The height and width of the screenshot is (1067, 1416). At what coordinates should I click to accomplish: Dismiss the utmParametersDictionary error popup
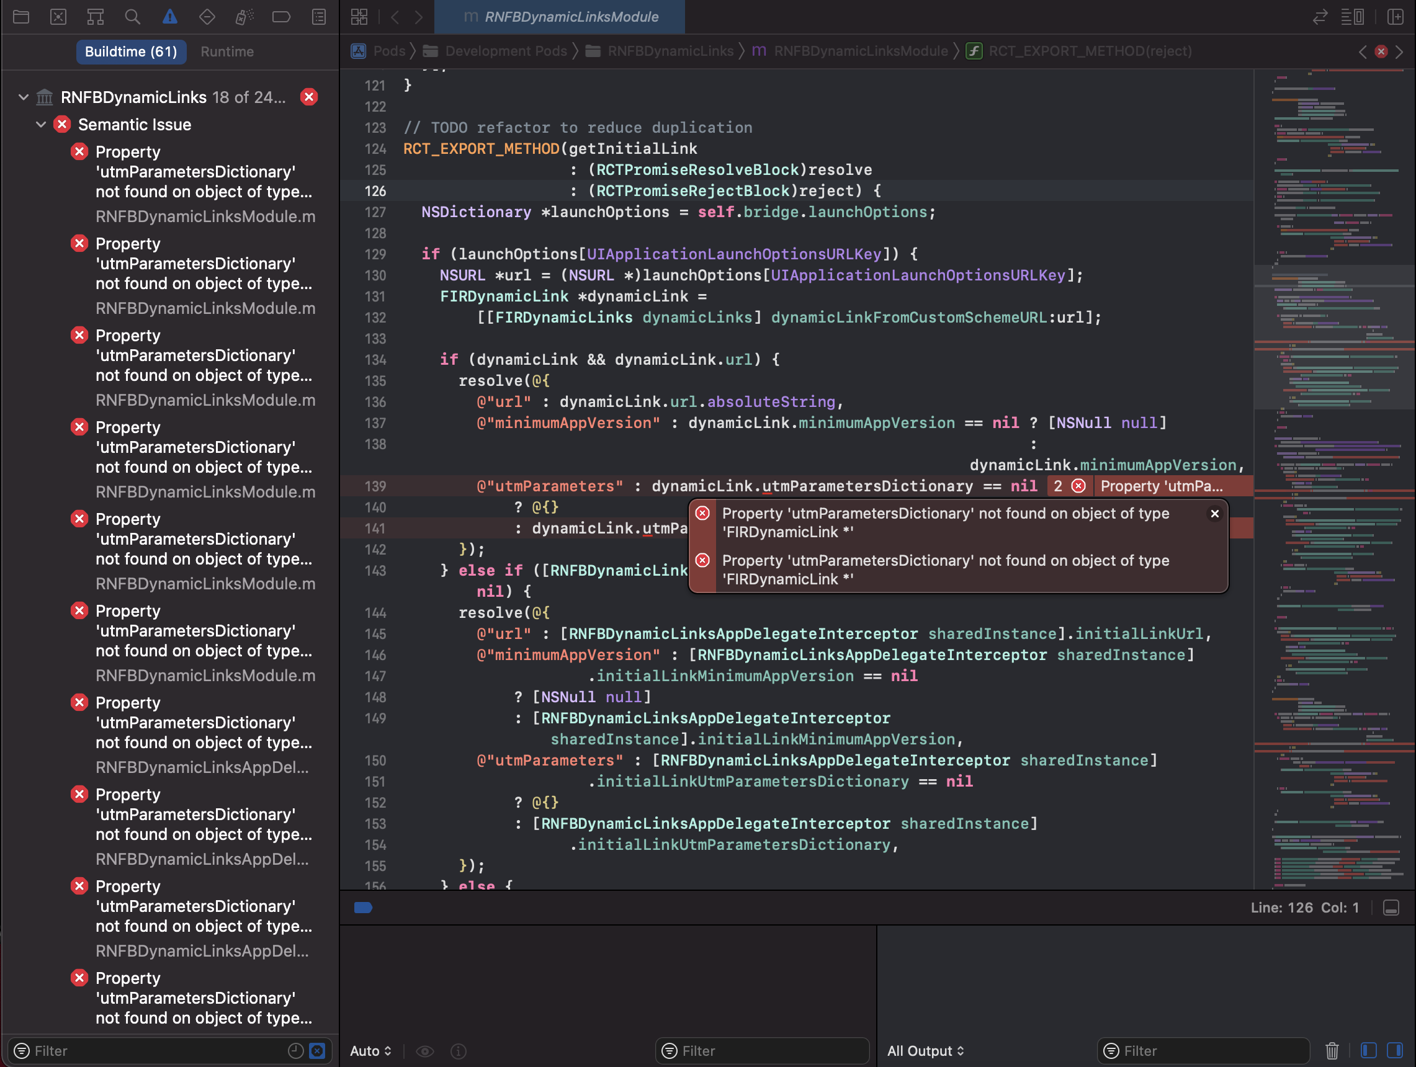click(1215, 513)
